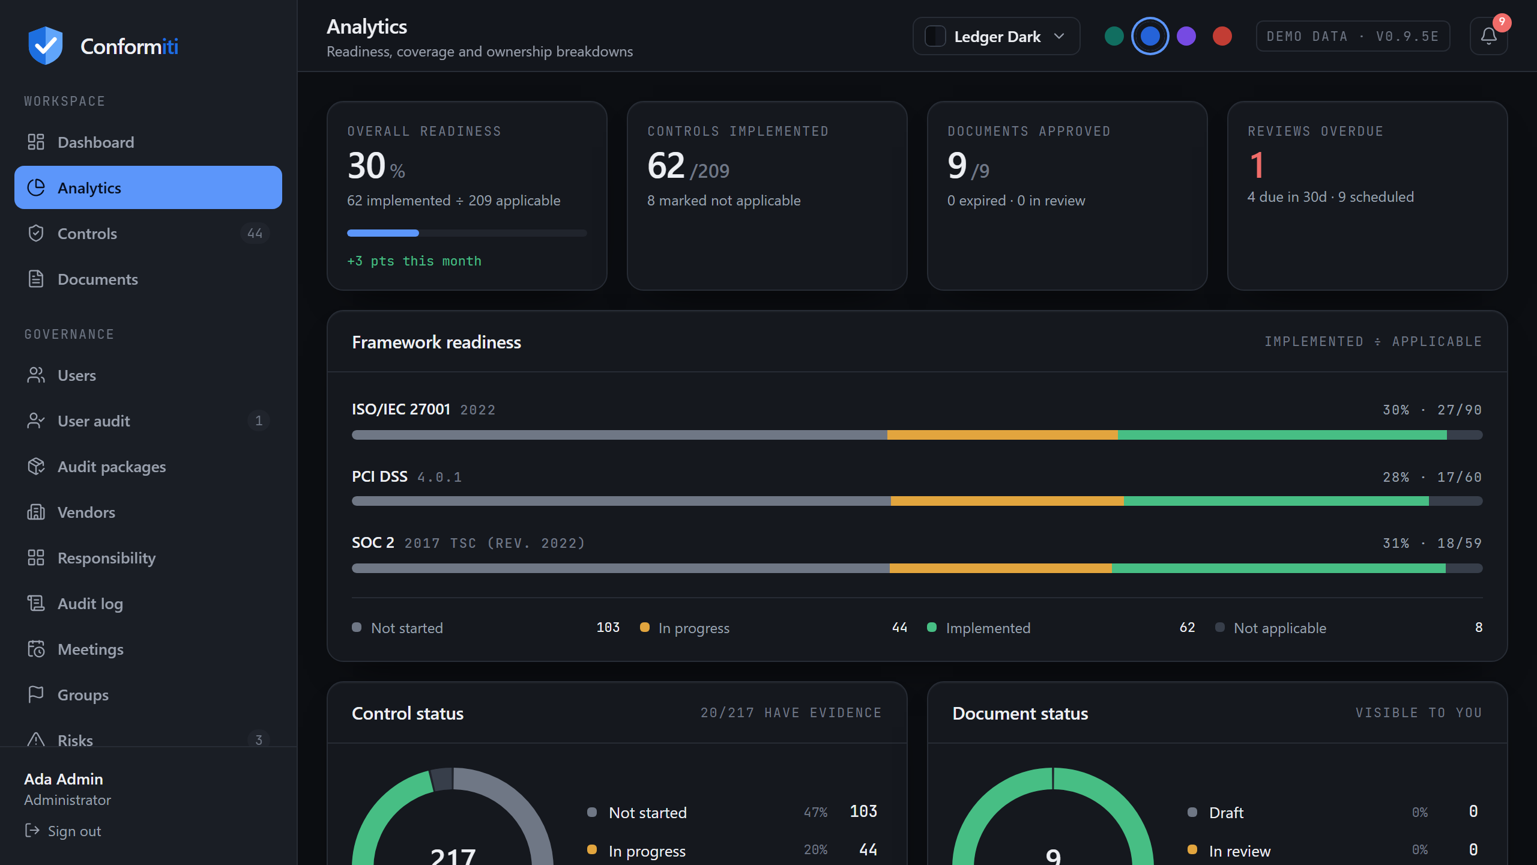1537x865 pixels.
Task: Open the Dashboard grid icon
Action: point(36,142)
